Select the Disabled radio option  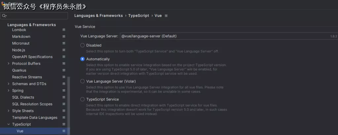83,45
